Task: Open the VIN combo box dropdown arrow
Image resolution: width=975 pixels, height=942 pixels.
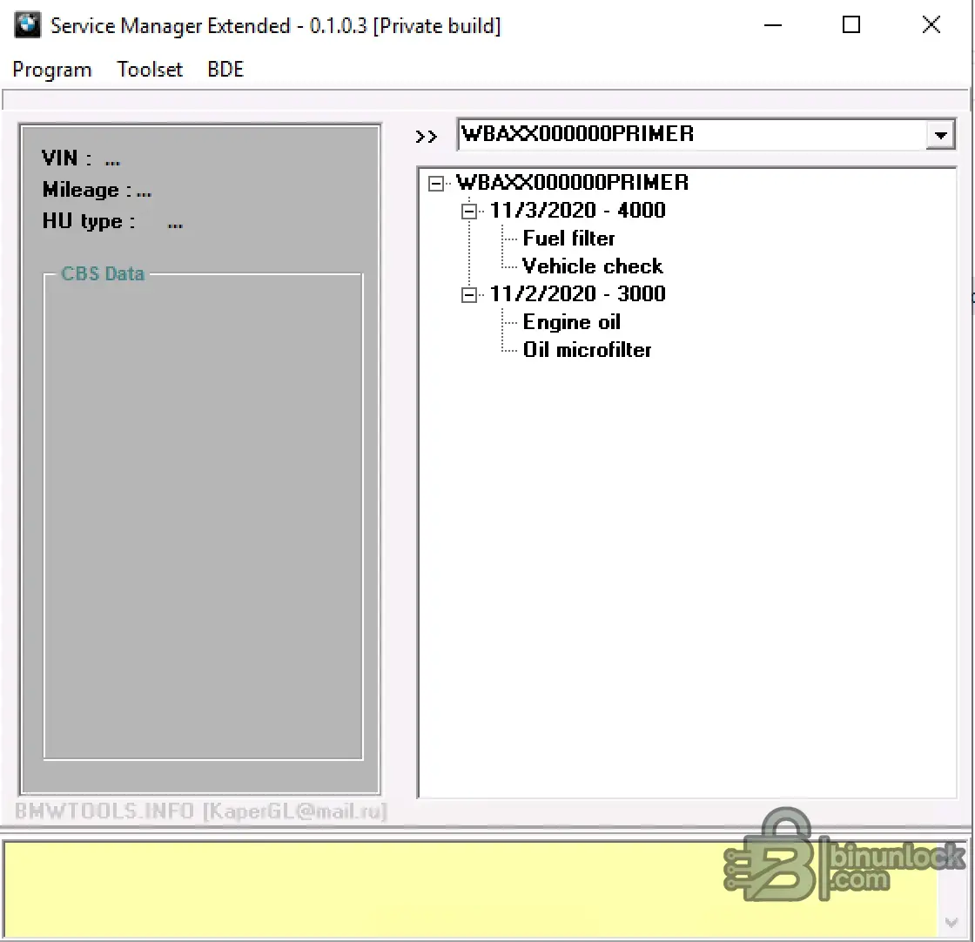Action: [x=940, y=134]
